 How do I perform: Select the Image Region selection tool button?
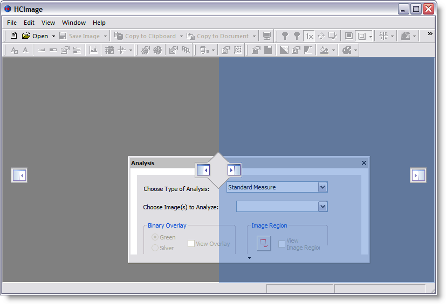point(263,244)
